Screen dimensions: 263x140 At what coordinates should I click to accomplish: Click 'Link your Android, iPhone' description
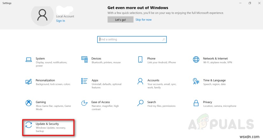(x=162, y=62)
